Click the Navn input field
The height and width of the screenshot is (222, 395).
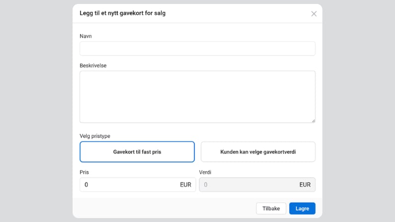(198, 49)
